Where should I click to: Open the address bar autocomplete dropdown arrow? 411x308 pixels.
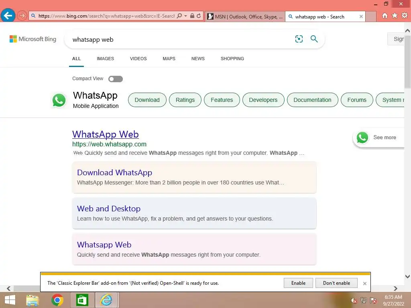coord(185,16)
